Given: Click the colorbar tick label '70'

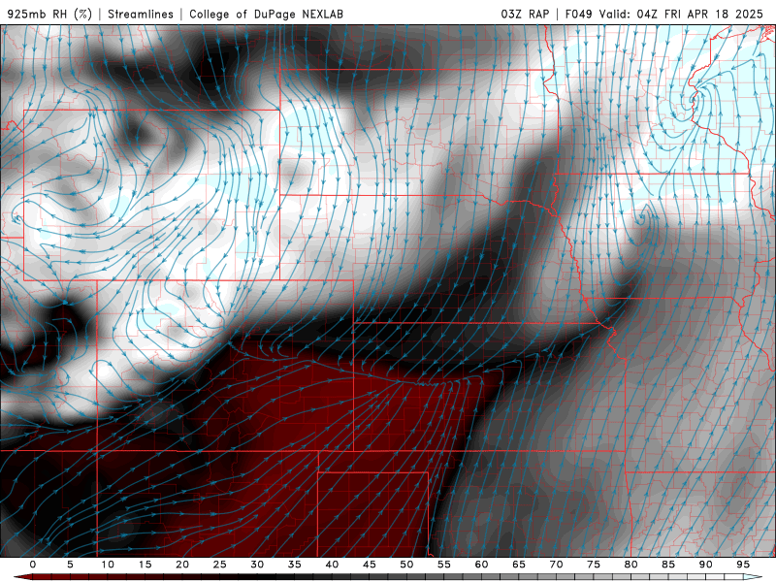Looking at the screenshot, I should tap(556, 565).
